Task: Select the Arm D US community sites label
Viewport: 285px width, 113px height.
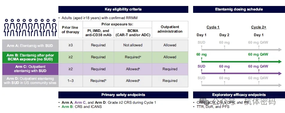Action: click(30, 81)
